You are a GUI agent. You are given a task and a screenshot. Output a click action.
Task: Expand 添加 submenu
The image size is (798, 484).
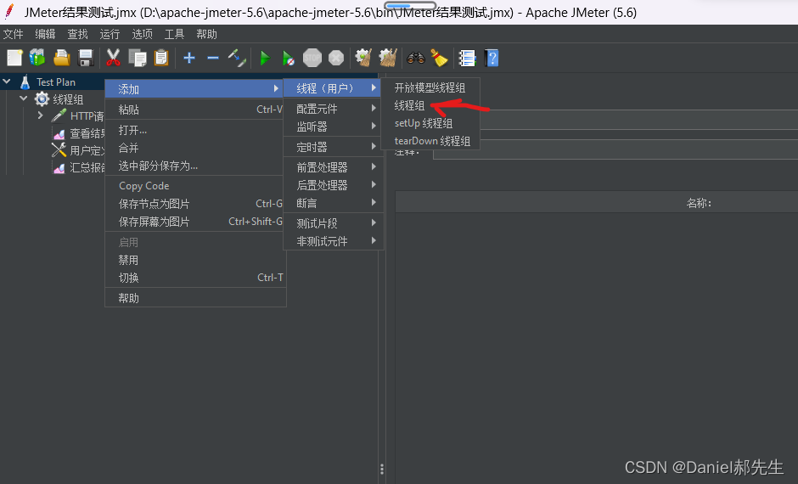194,89
